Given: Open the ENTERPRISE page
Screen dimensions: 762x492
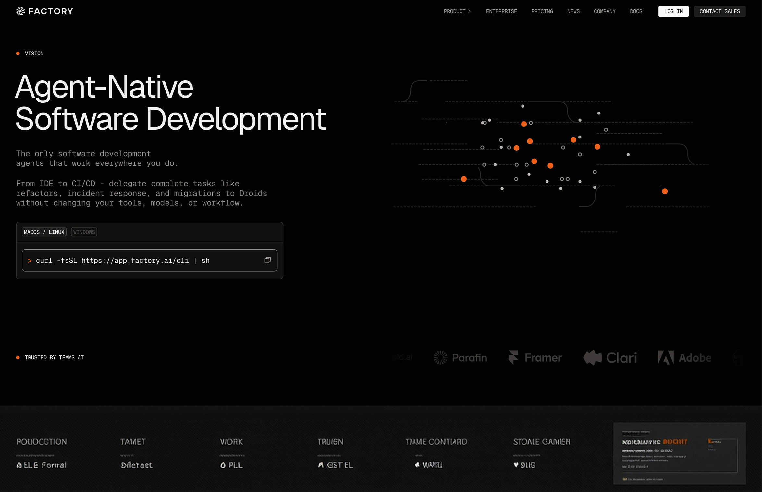Looking at the screenshot, I should point(501,11).
